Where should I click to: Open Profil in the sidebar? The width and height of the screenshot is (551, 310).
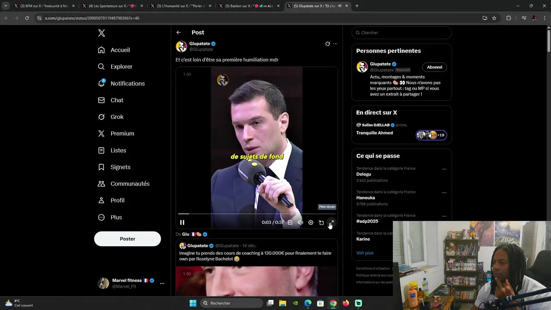pos(111,200)
